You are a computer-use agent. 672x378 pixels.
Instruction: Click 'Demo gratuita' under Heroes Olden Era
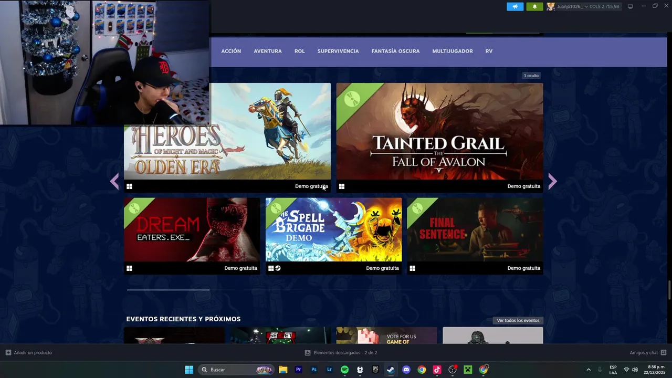point(311,186)
